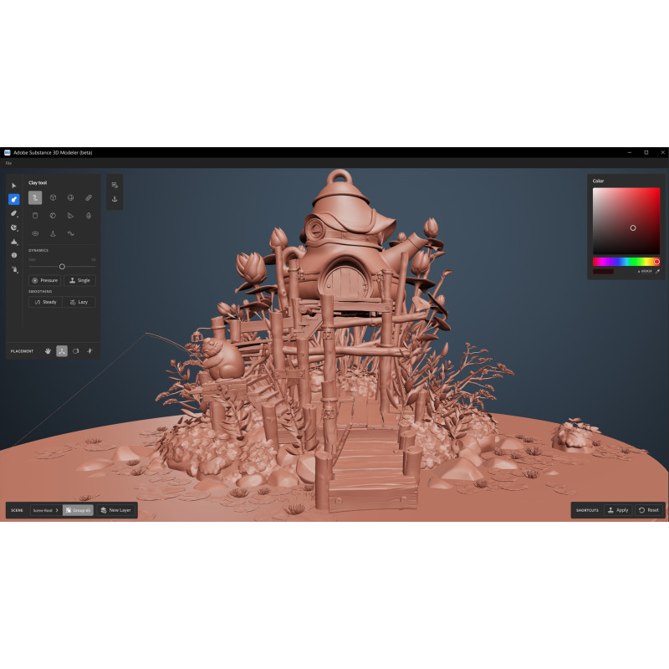This screenshot has width=669, height=669.
Task: Click the New Layer button
Action: 115,510
